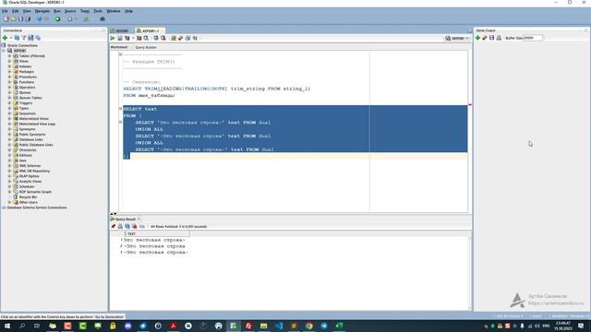This screenshot has width=591, height=332.
Task: Click the filter funnel icon in Connections panel
Action: click(24, 38)
